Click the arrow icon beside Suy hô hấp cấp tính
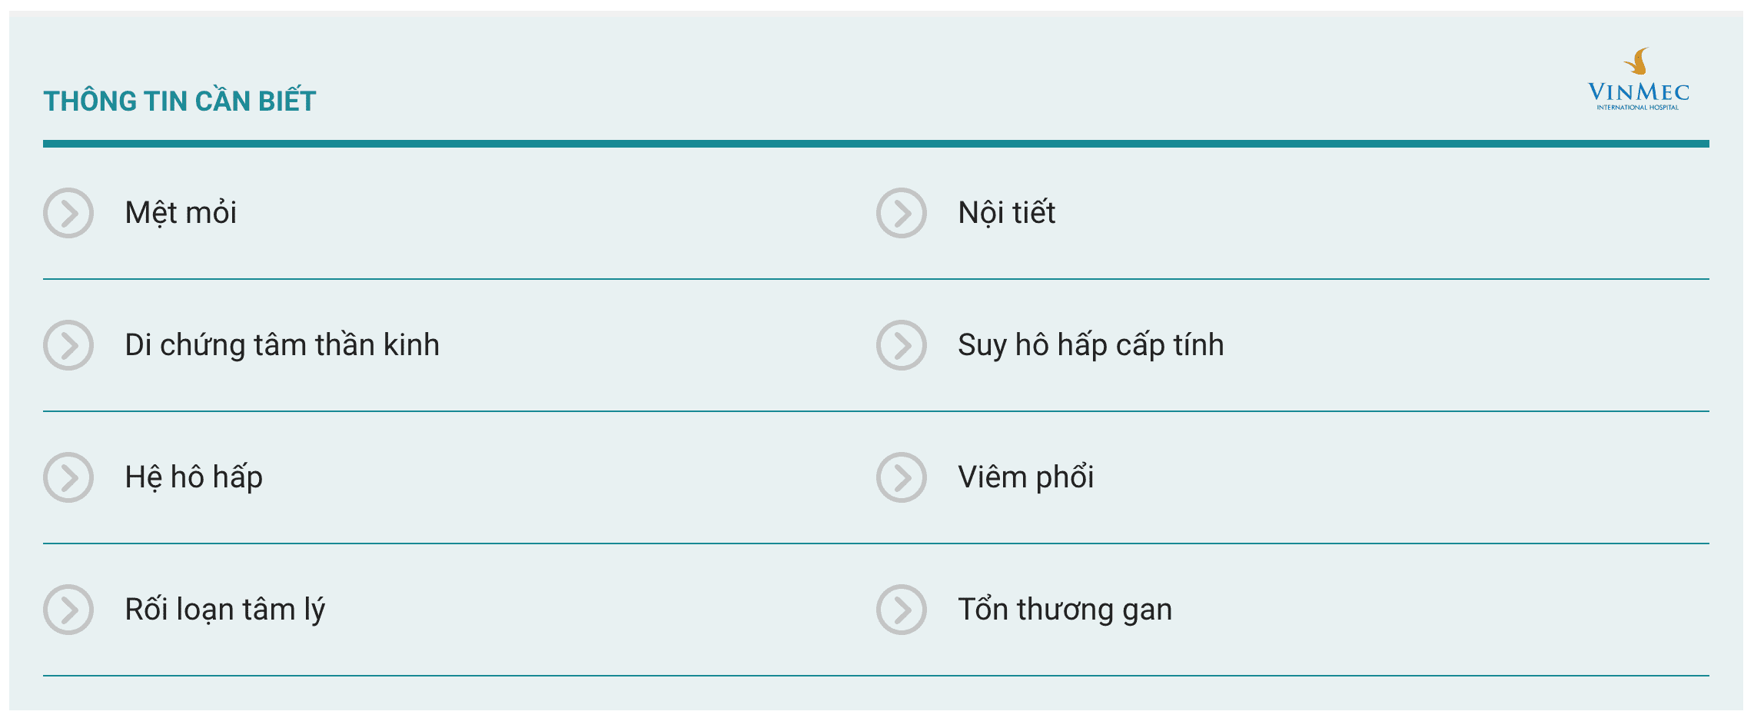 902,345
